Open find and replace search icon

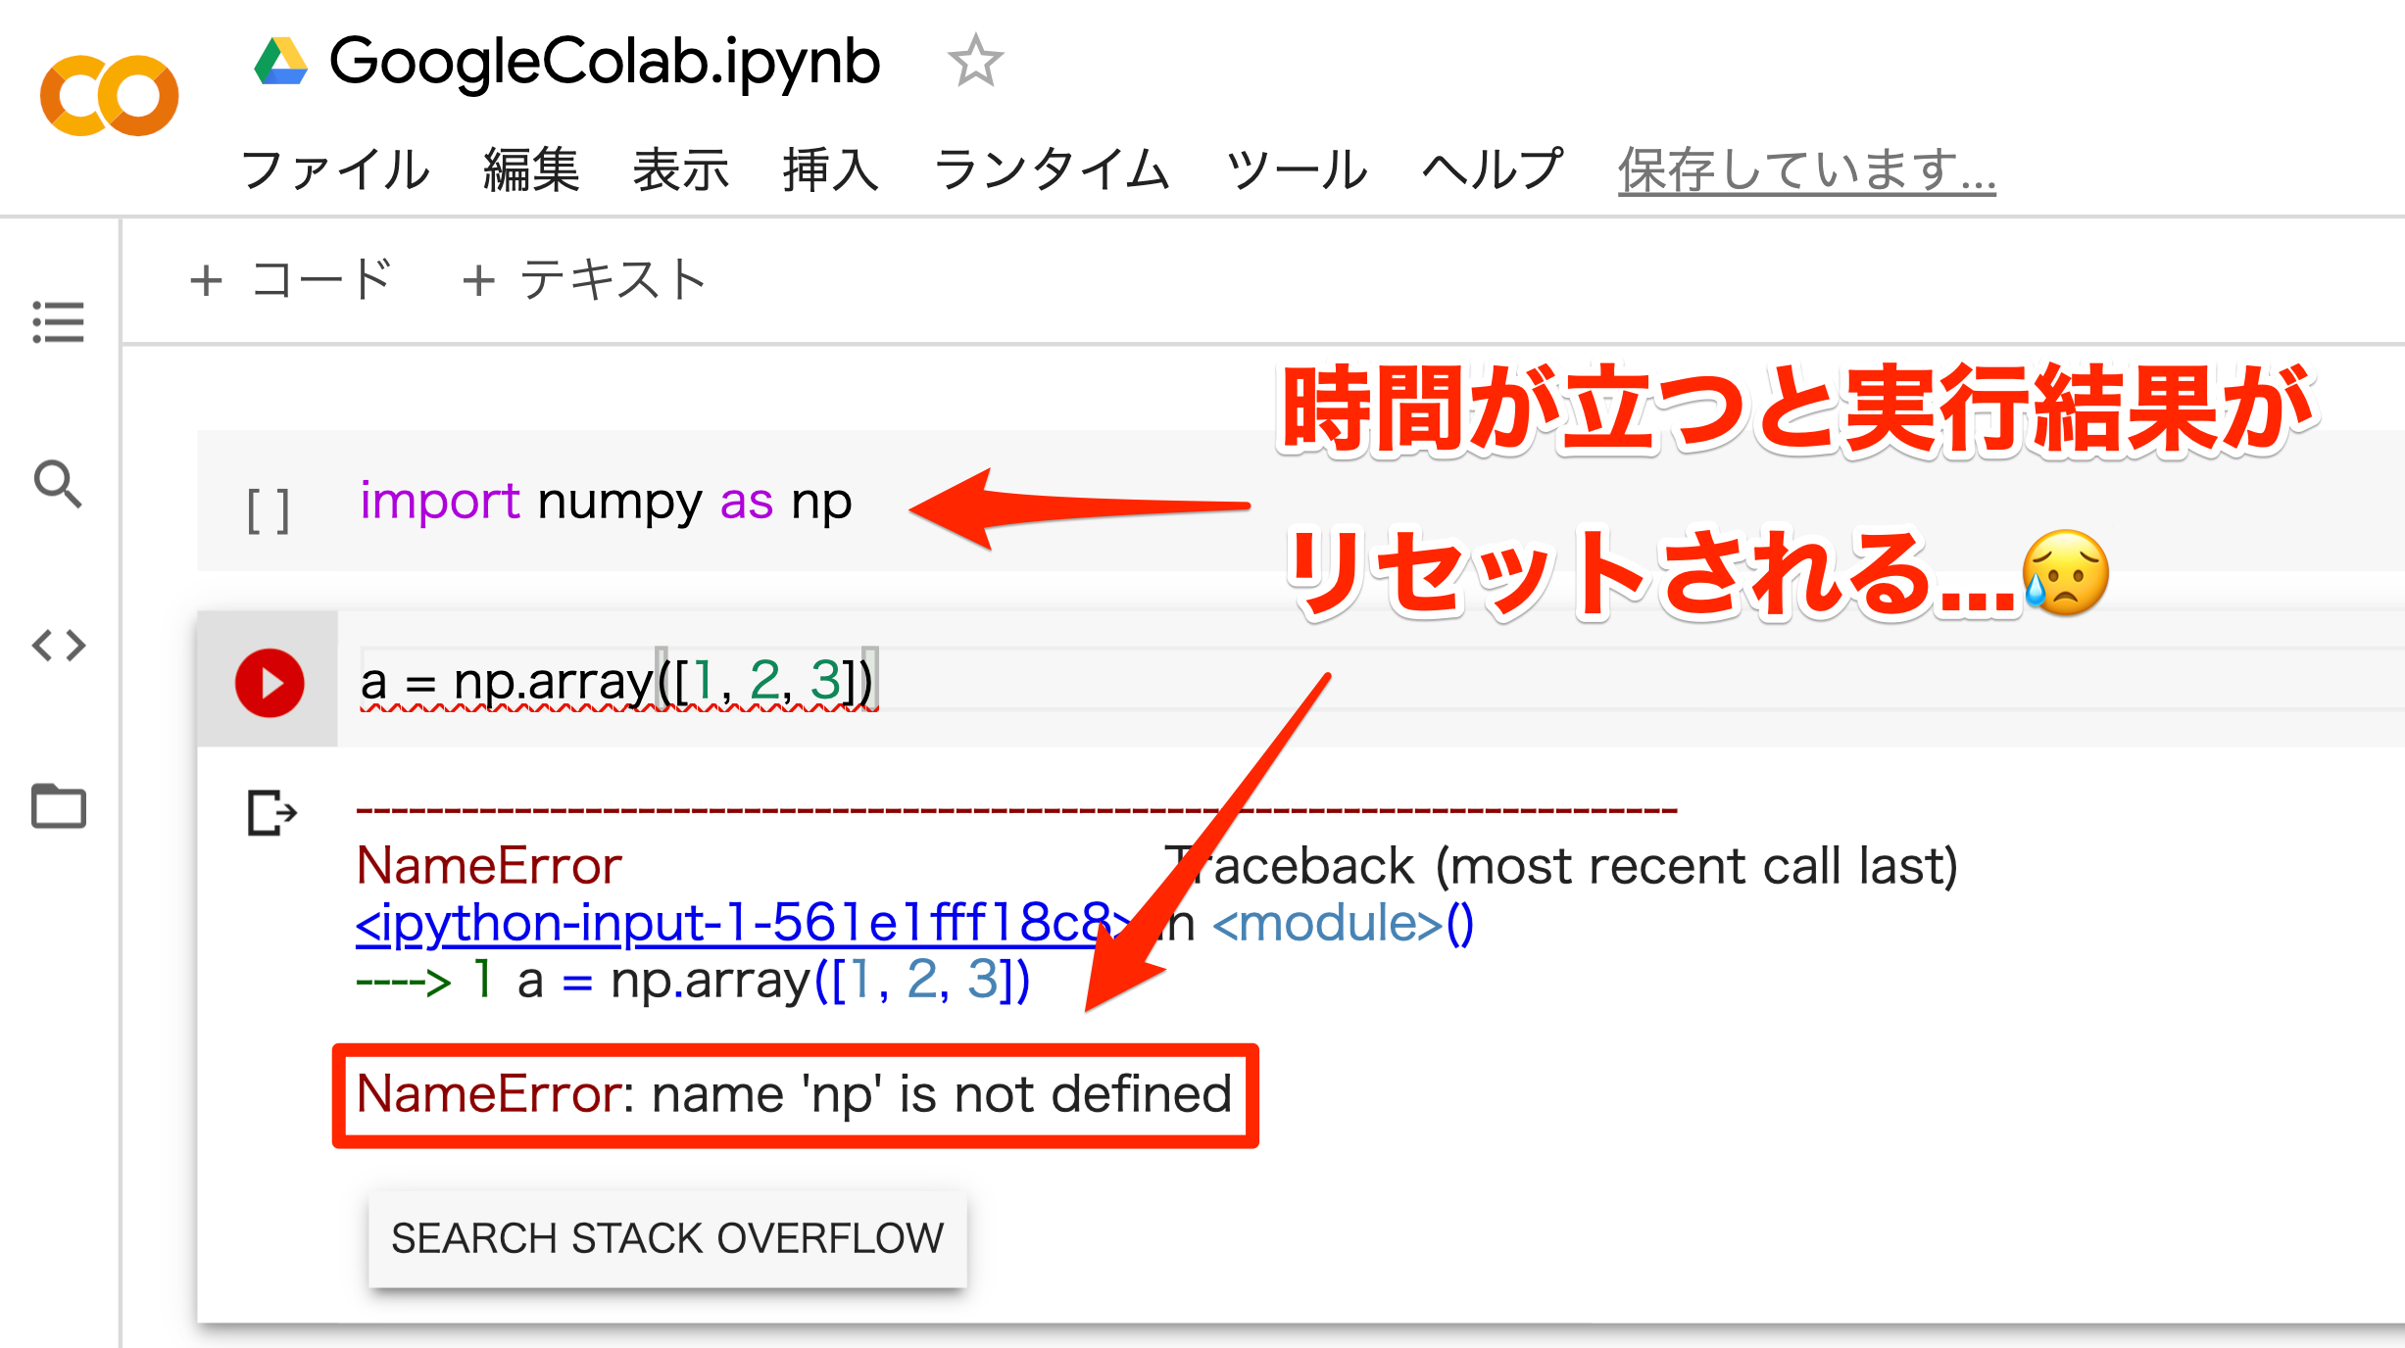pyautogui.click(x=59, y=484)
